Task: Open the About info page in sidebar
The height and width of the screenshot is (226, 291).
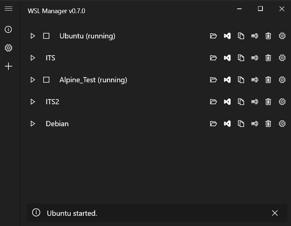Action: click(8, 30)
